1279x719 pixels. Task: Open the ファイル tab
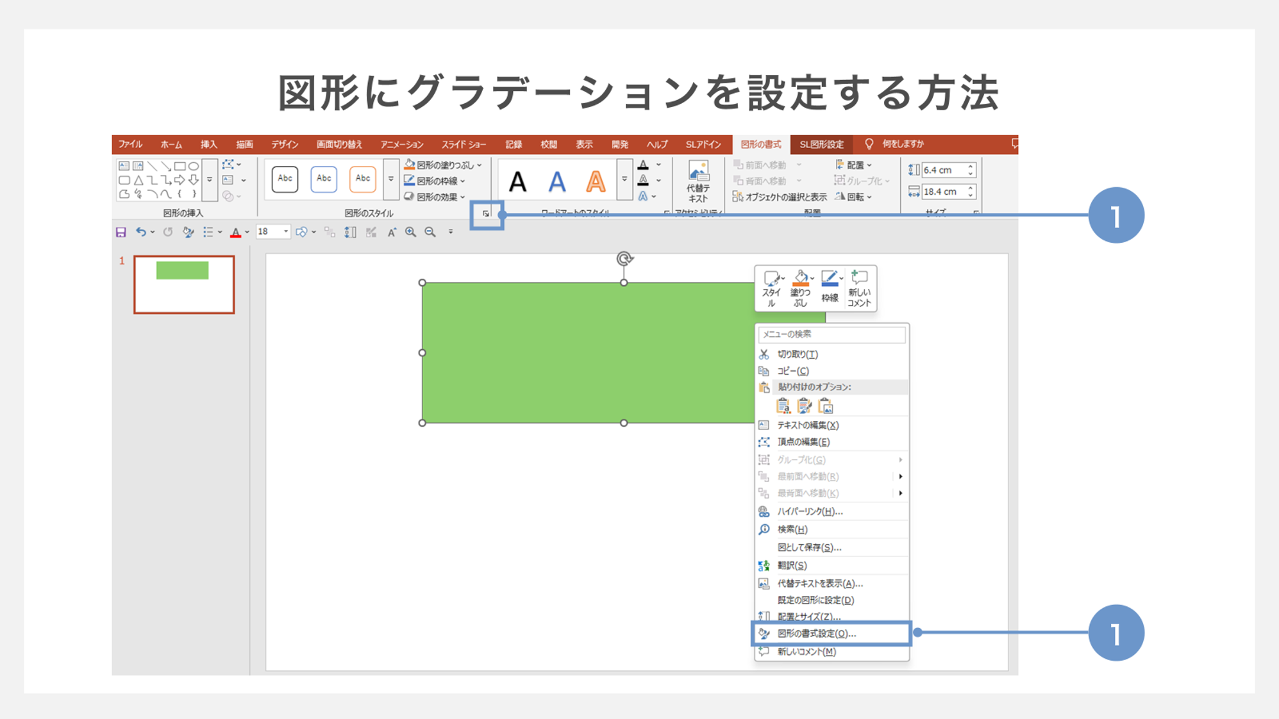(x=130, y=144)
